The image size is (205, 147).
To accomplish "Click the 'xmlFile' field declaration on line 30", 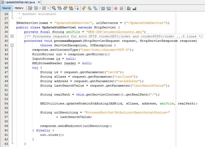I will tap(73, 32).
